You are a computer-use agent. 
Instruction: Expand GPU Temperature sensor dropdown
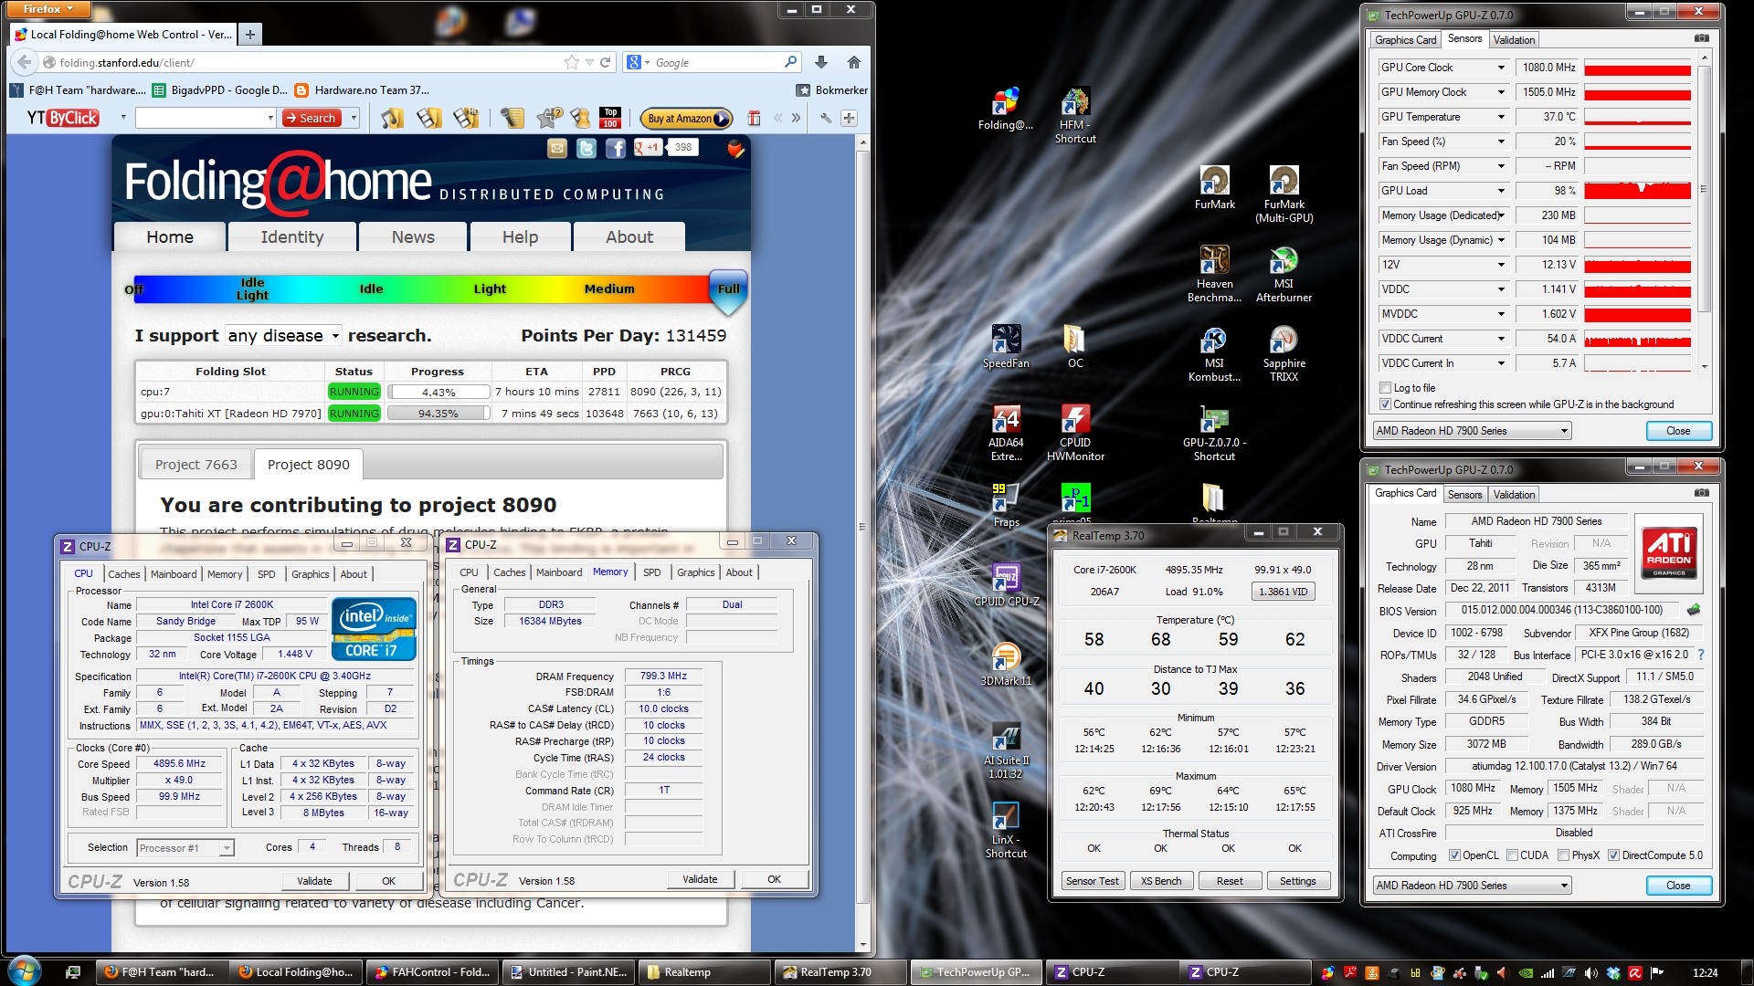coord(1500,117)
